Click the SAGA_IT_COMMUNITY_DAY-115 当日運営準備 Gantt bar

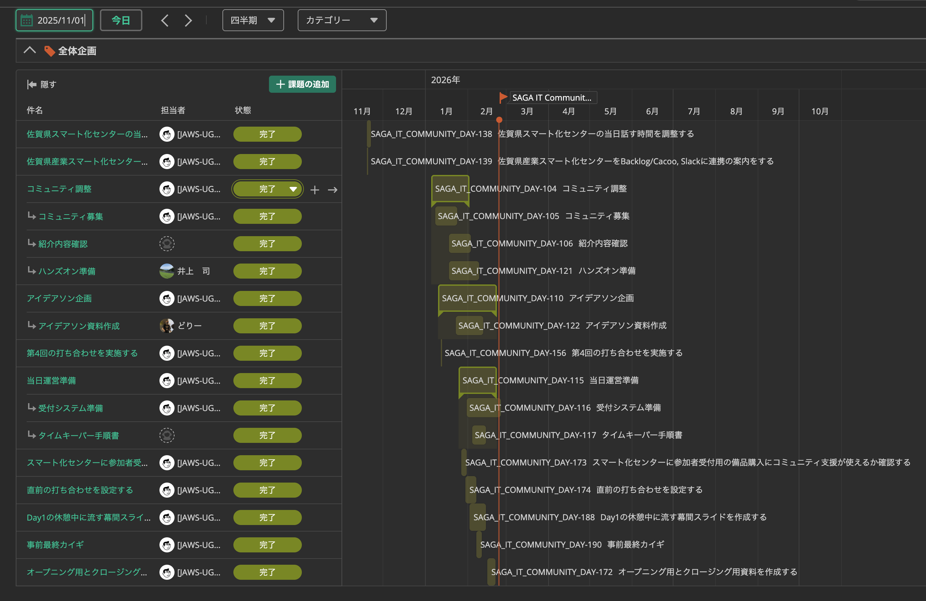(x=478, y=381)
